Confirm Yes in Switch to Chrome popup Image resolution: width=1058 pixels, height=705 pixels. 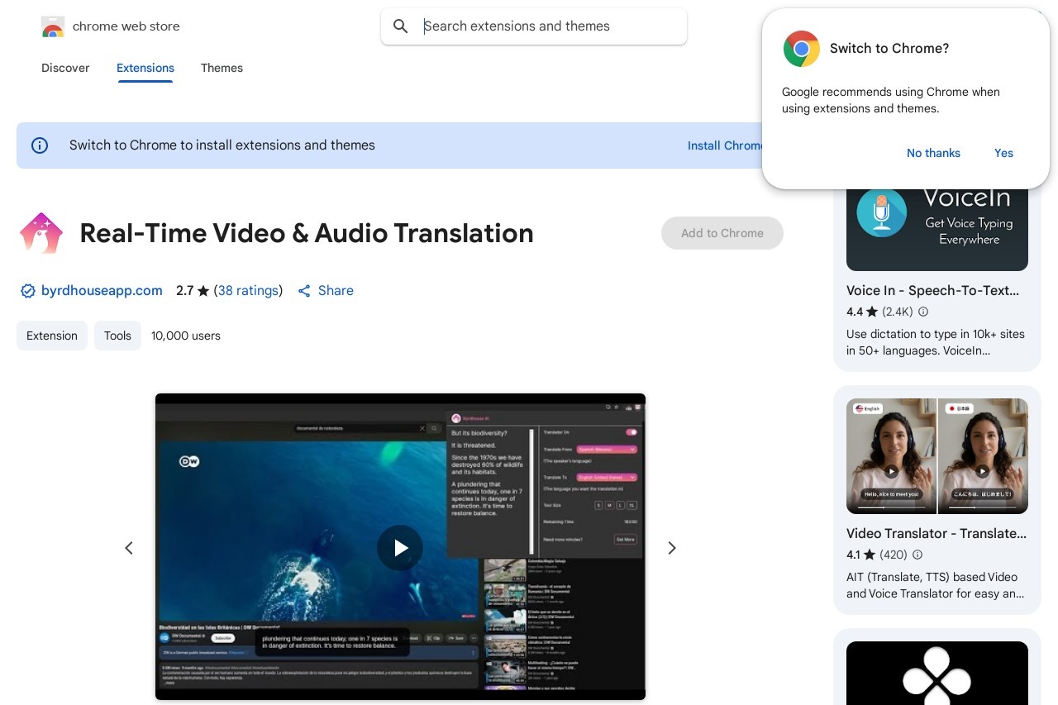pyautogui.click(x=1003, y=153)
